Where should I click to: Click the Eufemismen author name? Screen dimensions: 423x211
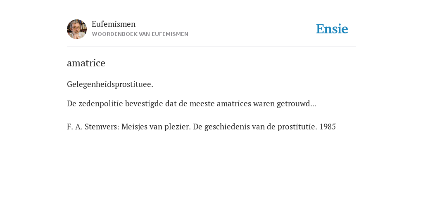tap(114, 24)
